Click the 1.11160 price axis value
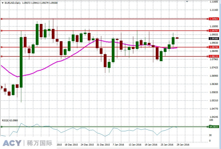The height and width of the screenshot is (149, 221). tap(214, 10)
